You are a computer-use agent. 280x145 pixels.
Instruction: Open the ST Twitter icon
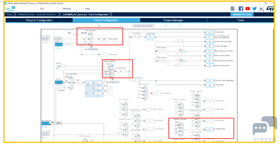pos(254,9)
